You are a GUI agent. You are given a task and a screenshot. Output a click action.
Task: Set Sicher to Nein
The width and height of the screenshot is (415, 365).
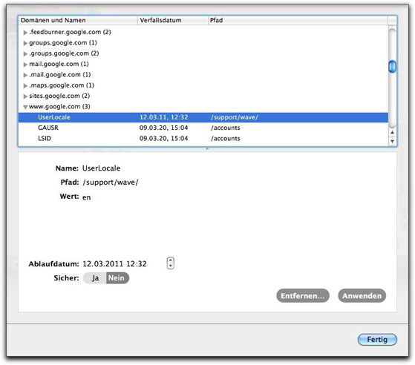click(117, 278)
